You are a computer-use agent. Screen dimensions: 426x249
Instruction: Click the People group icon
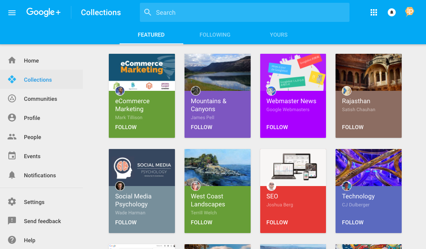(x=12, y=137)
